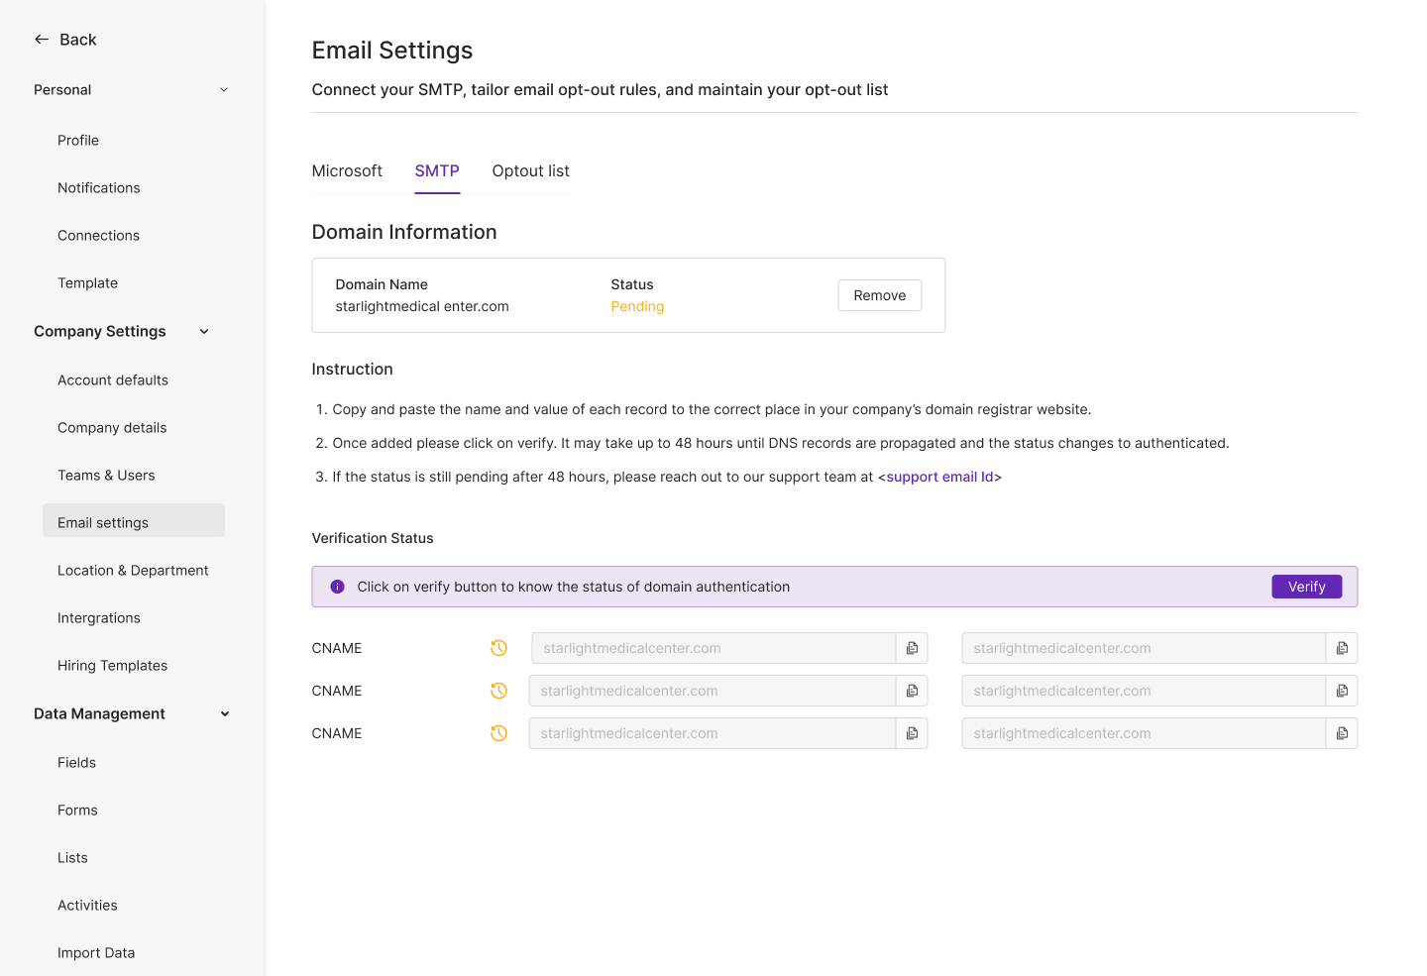The width and height of the screenshot is (1427, 976).
Task: Go to Connections page
Action: coord(98,236)
